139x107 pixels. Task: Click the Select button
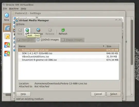[114, 94]
